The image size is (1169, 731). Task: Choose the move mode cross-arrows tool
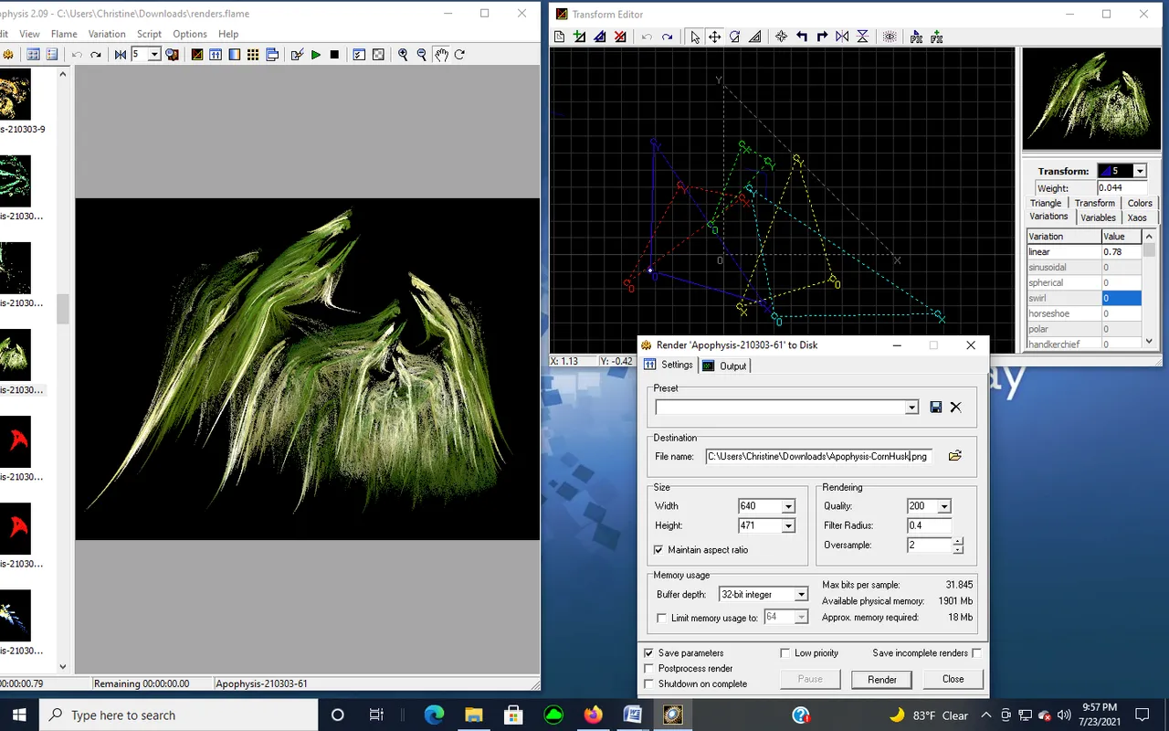coord(715,37)
